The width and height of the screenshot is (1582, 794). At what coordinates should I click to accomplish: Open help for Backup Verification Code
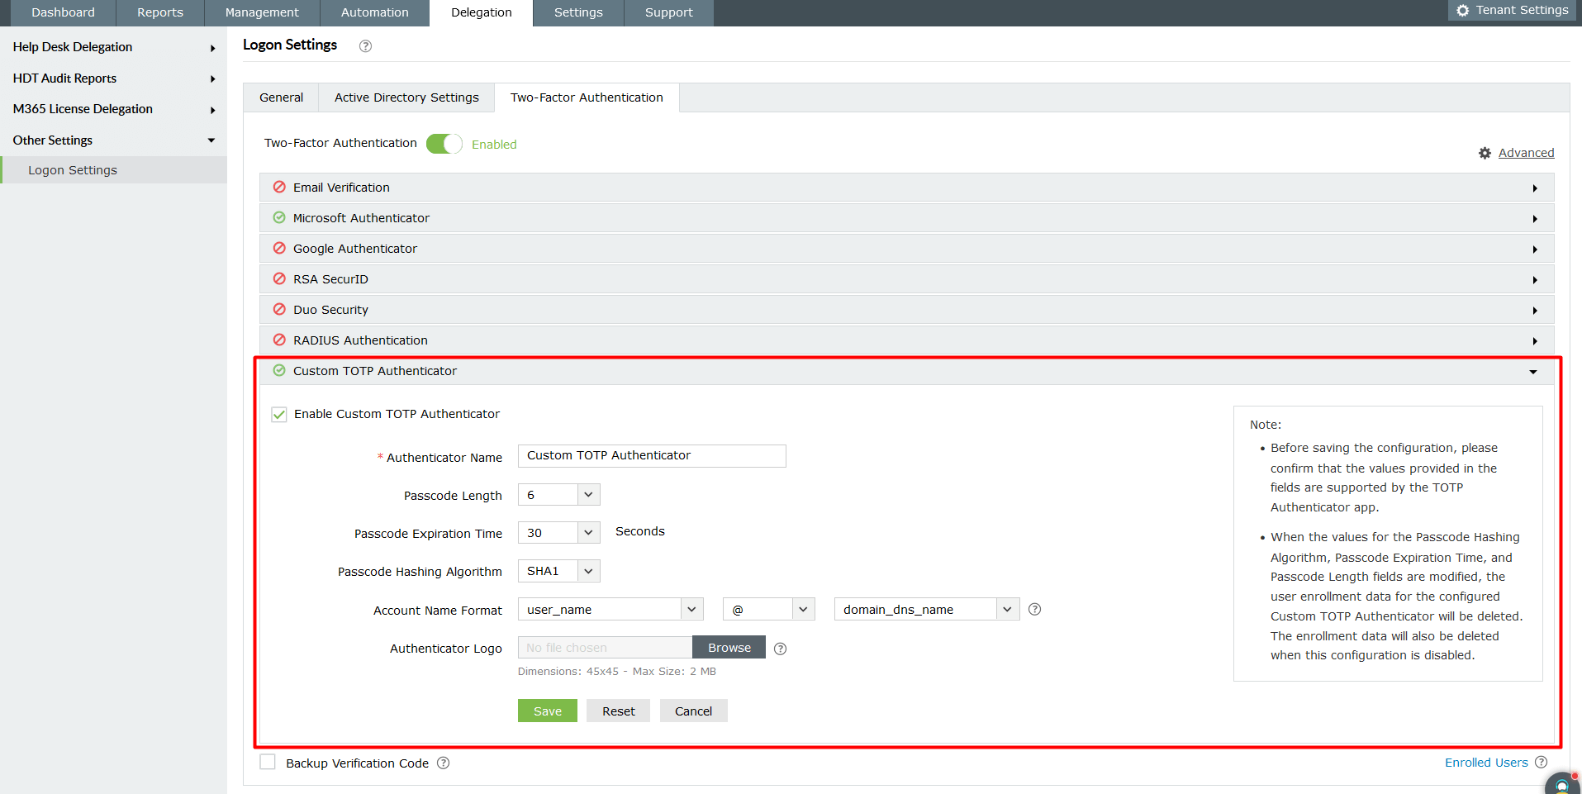click(443, 763)
